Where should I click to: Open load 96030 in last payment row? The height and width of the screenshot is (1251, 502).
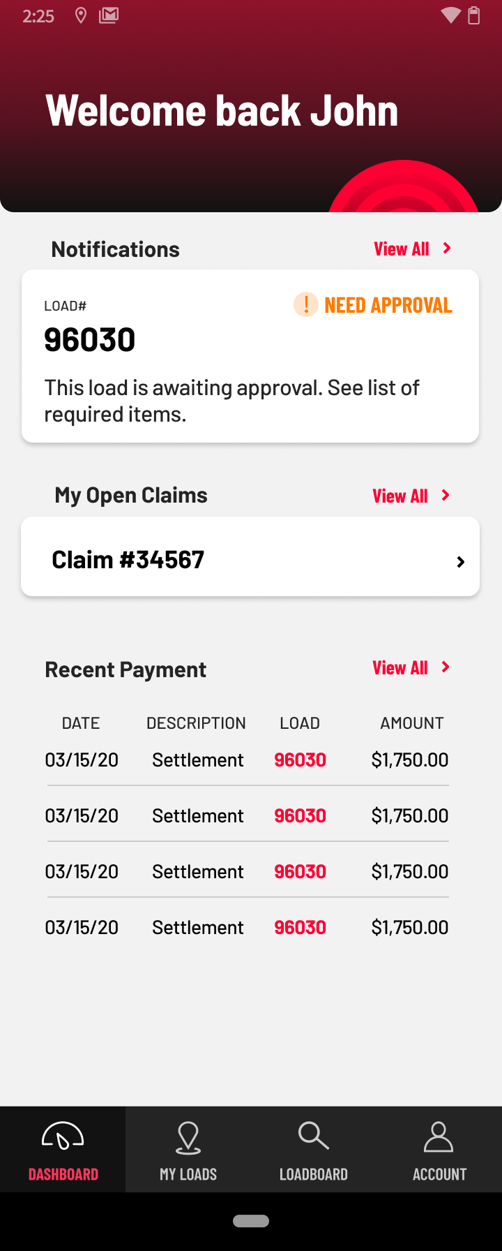(300, 928)
